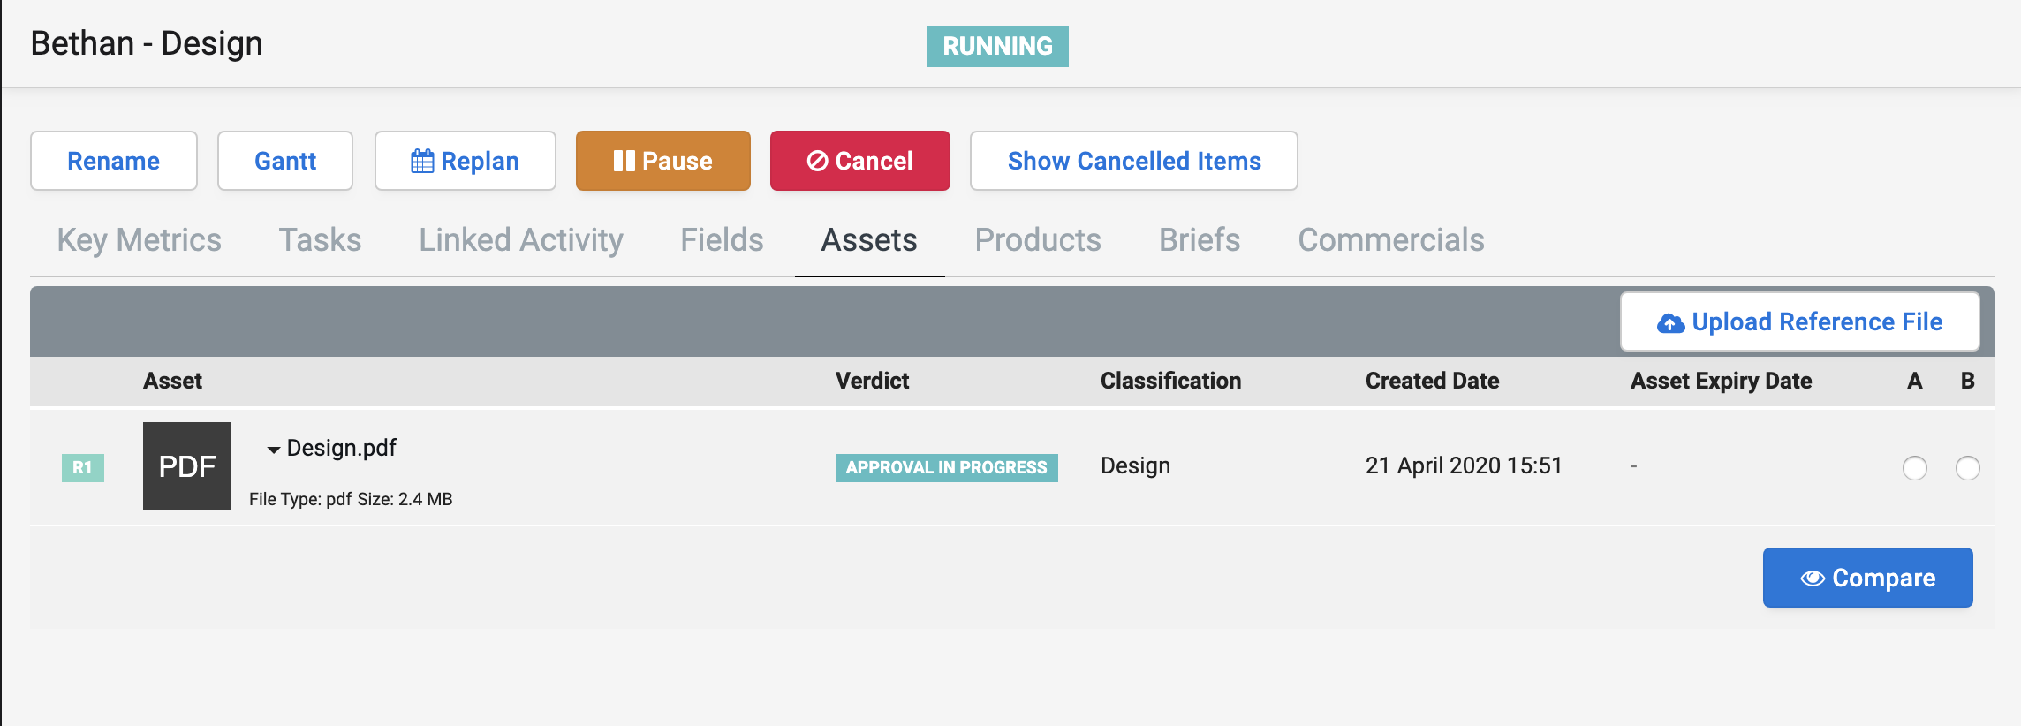This screenshot has width=2021, height=726.
Task: Switch to the Tasks tab
Action: click(320, 240)
